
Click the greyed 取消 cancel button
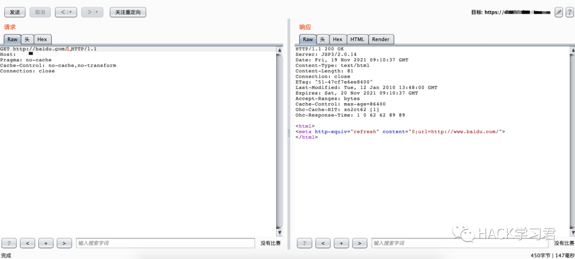[40, 12]
